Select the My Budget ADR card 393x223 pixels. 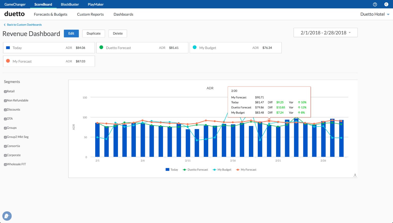tap(235, 48)
